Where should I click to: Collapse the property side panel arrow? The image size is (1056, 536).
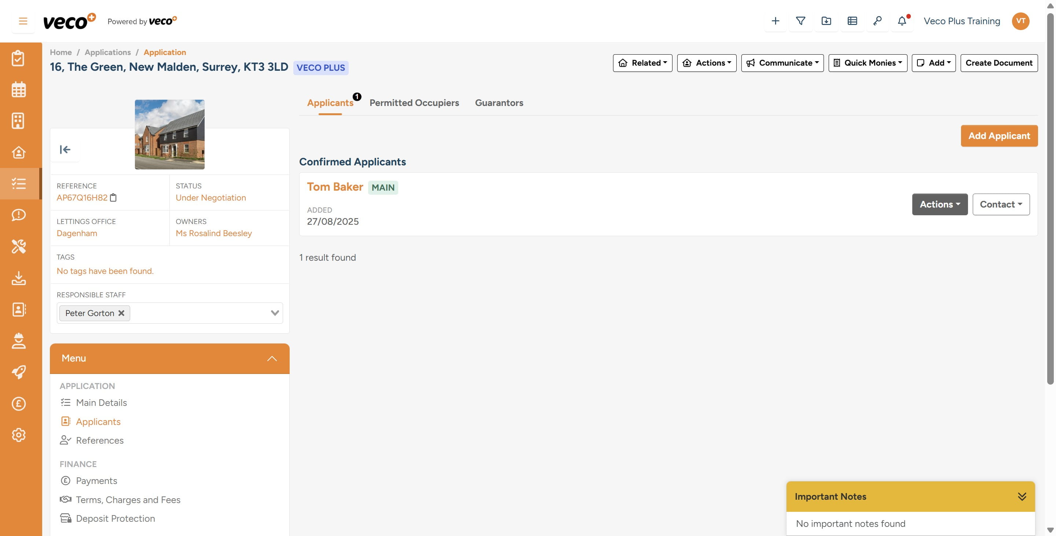65,150
